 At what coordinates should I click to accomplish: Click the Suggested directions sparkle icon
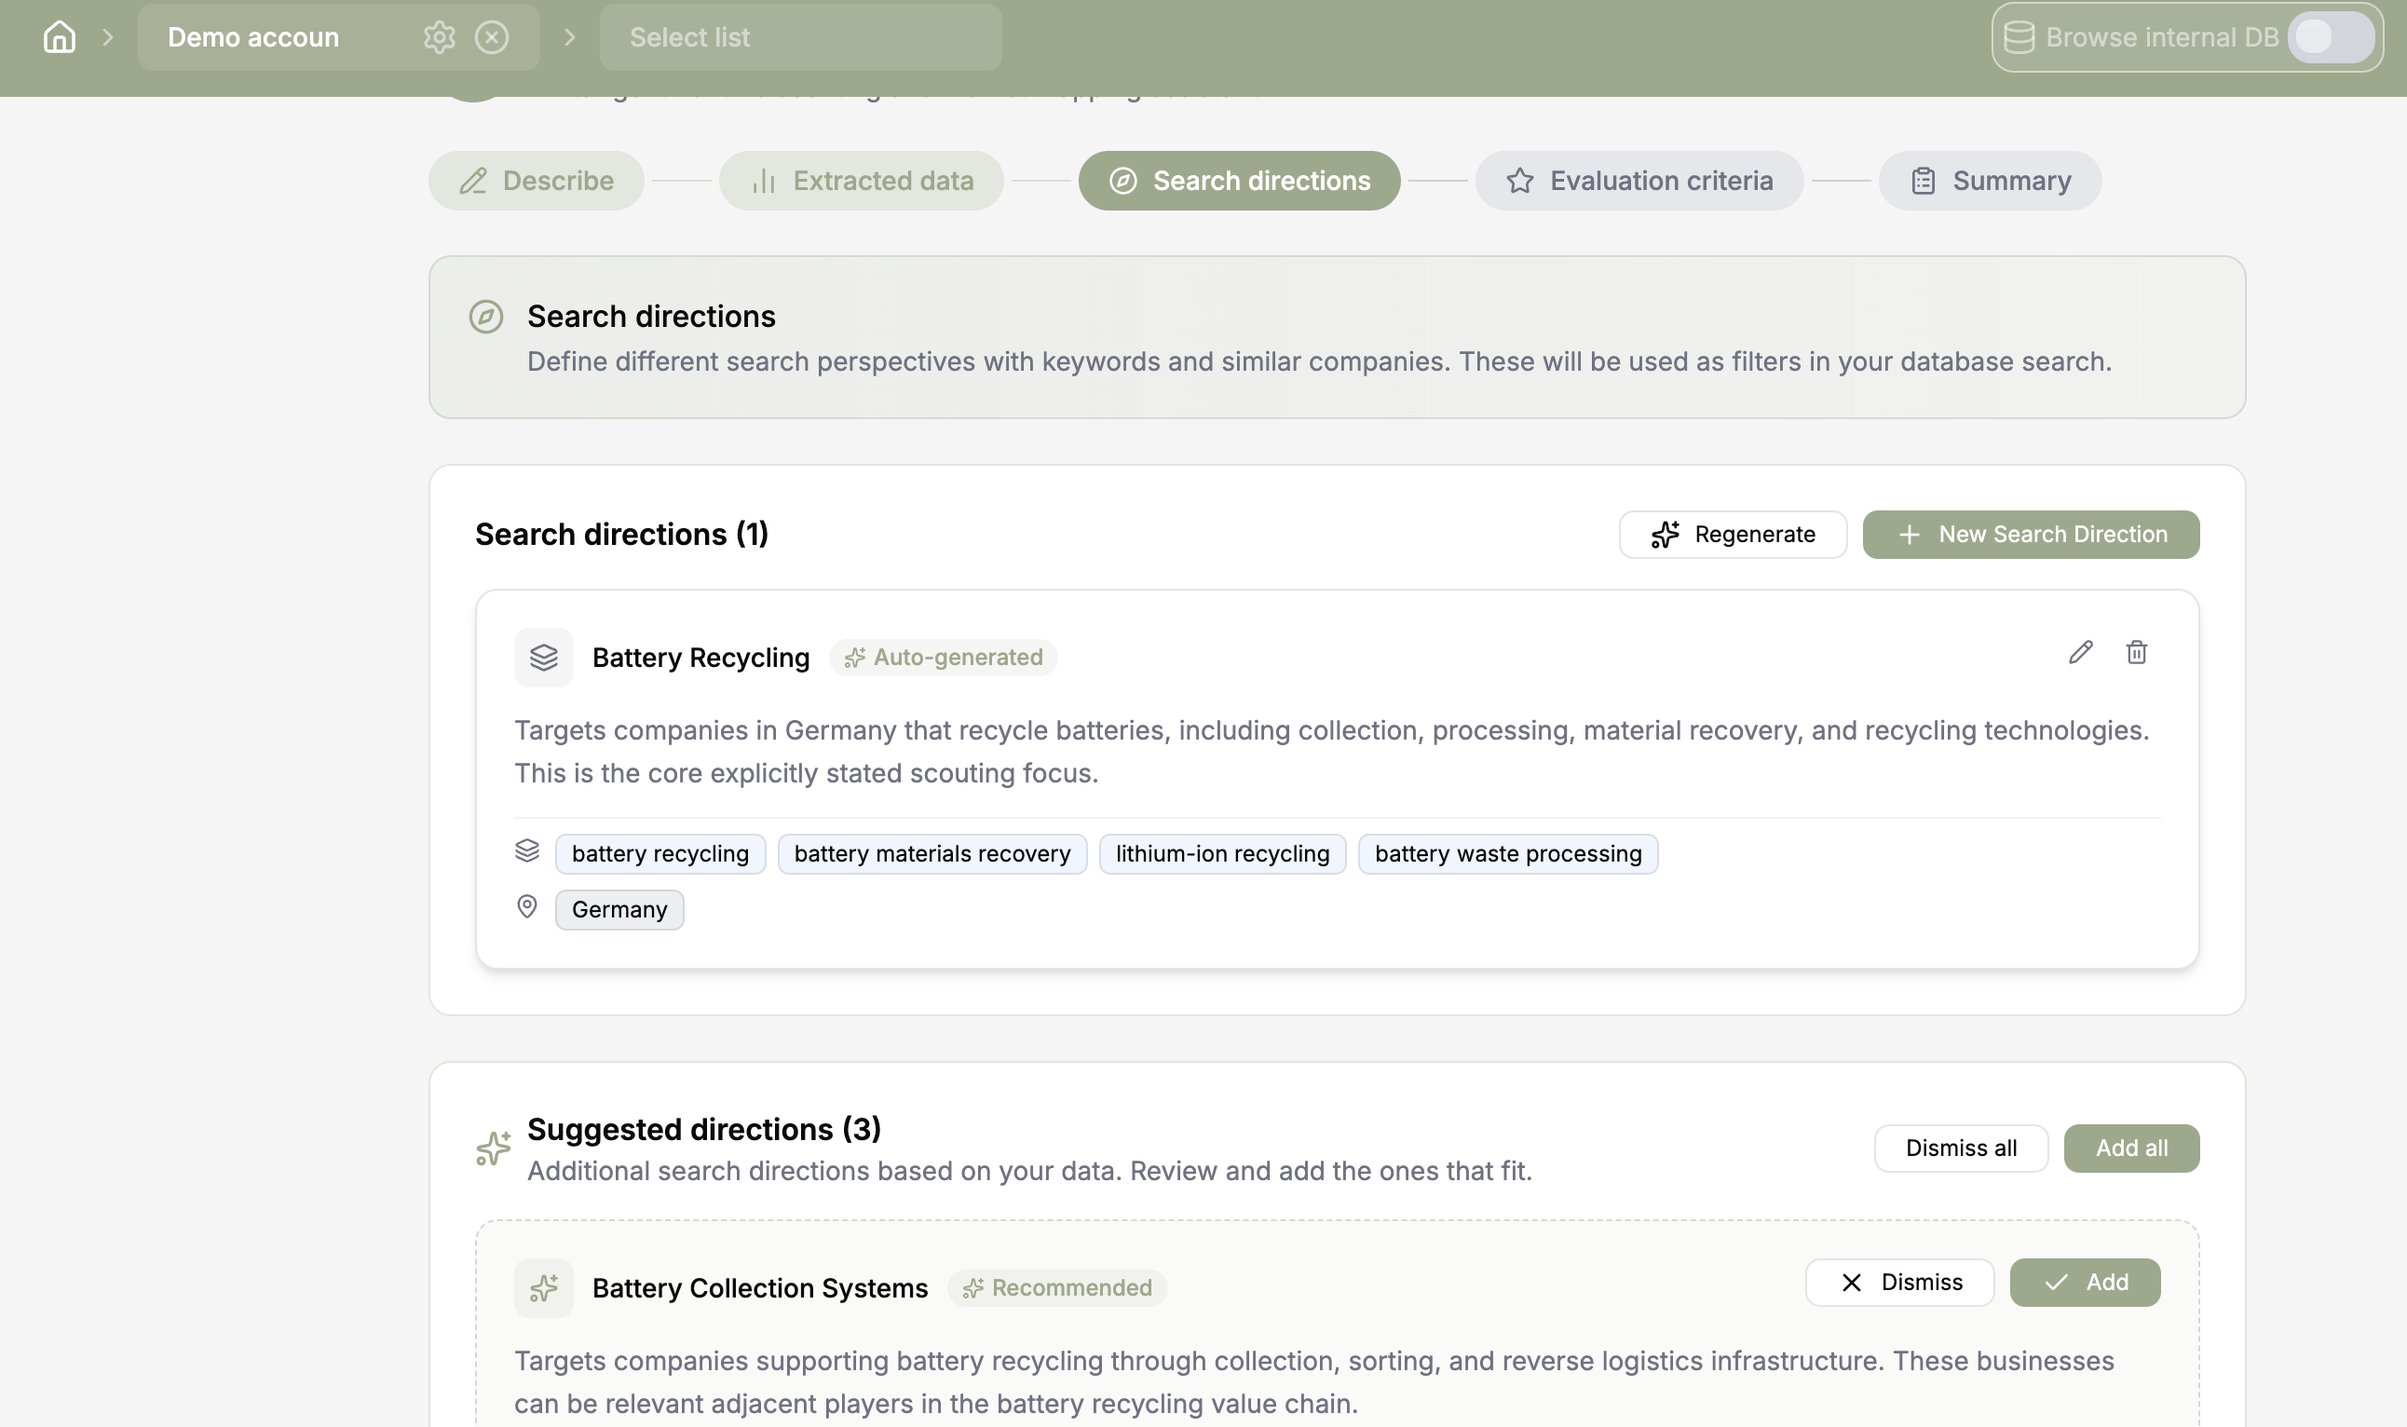494,1148
